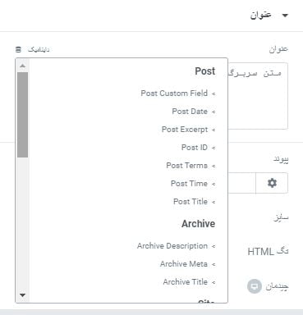This screenshot has width=303, height=315.
Task: Select Post ID dynamic tag
Action: [x=198, y=148]
